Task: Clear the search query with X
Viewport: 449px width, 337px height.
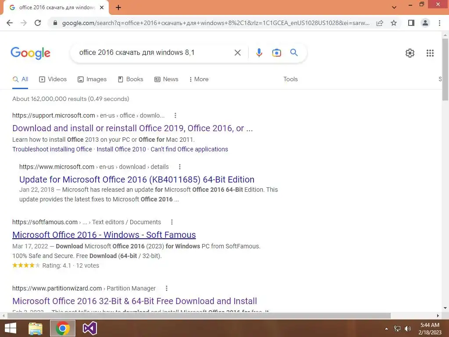Action: pyautogui.click(x=238, y=53)
